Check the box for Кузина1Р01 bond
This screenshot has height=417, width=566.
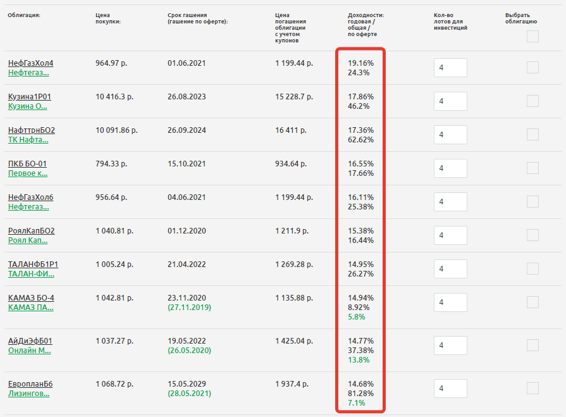pyautogui.click(x=532, y=101)
